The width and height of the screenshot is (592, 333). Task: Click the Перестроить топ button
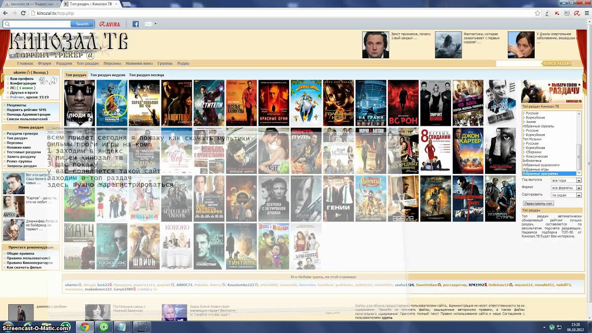pyautogui.click(x=538, y=203)
